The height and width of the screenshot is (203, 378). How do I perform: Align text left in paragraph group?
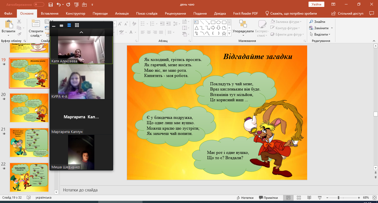pos(142,32)
